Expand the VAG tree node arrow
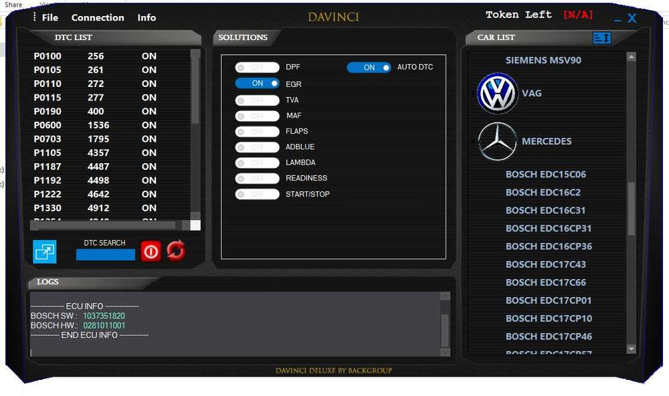This screenshot has width=669, height=396. pyautogui.click(x=473, y=93)
